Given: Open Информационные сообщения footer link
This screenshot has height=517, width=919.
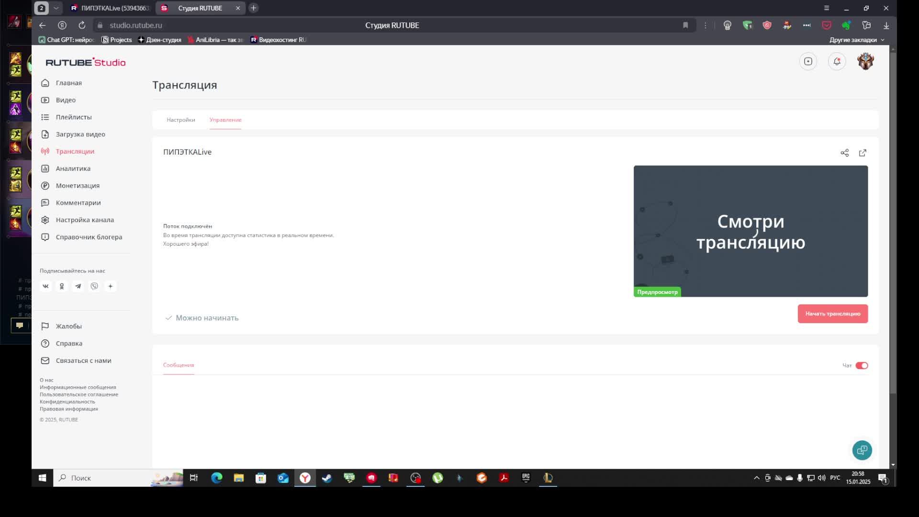Looking at the screenshot, I should (x=78, y=387).
